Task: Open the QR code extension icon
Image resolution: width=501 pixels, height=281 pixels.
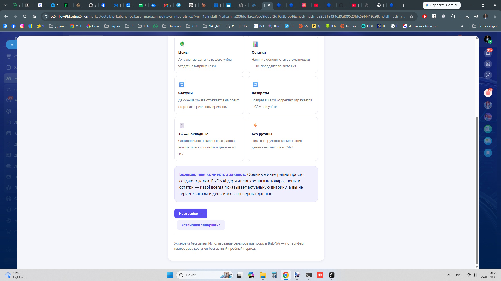Action: [x=434, y=16]
